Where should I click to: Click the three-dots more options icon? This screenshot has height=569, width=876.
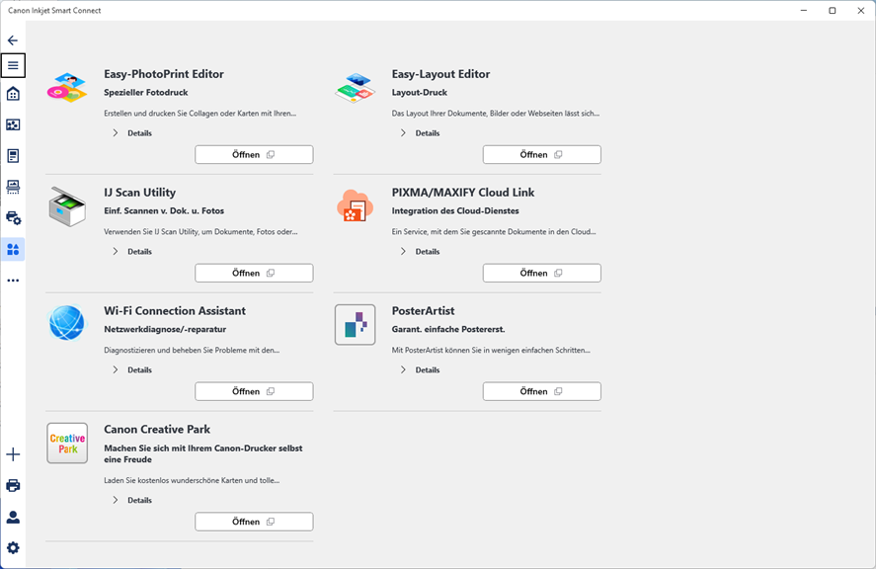pos(13,280)
